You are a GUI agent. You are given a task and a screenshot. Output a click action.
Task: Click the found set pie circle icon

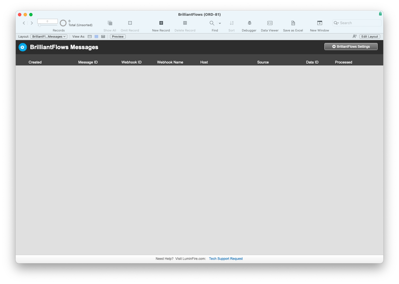tap(63, 23)
